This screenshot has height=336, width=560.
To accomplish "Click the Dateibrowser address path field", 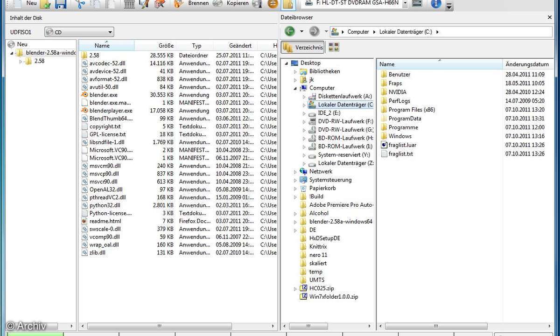I will (x=441, y=32).
